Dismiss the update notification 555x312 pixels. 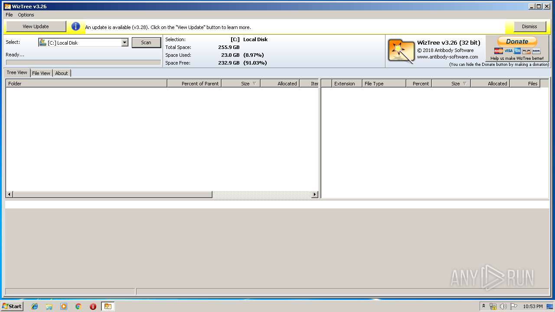click(x=529, y=26)
